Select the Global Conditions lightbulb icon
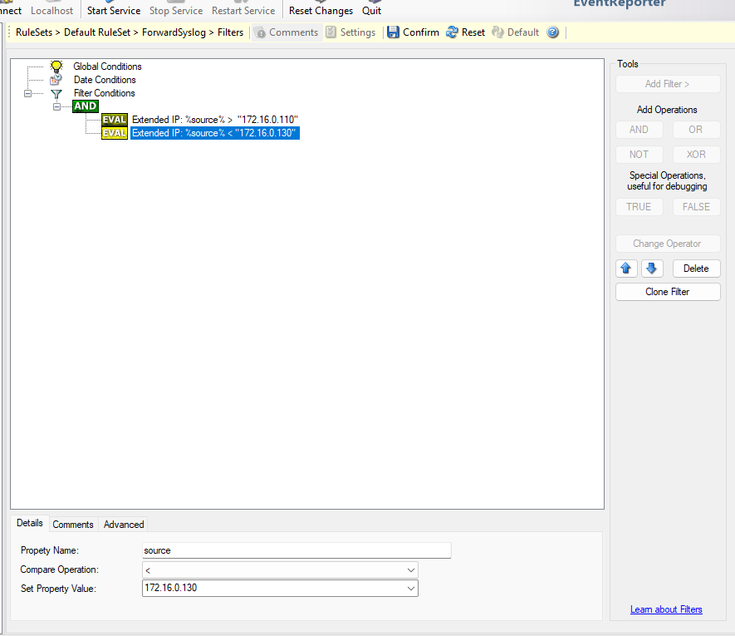The width and height of the screenshot is (735, 636). pyautogui.click(x=56, y=67)
